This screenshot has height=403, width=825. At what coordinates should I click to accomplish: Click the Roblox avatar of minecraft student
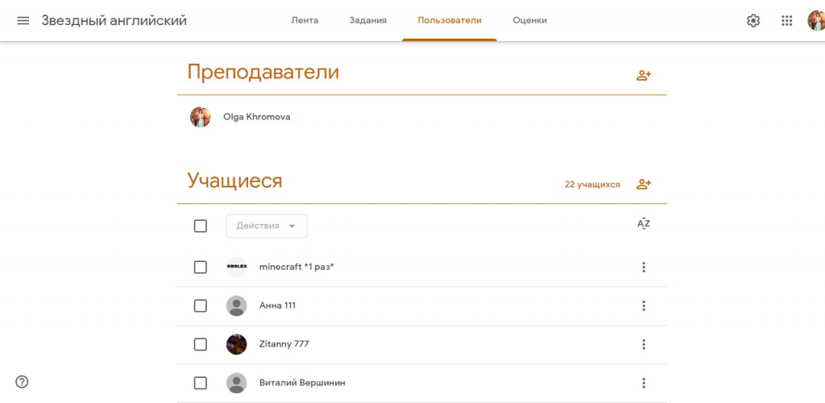[237, 267]
